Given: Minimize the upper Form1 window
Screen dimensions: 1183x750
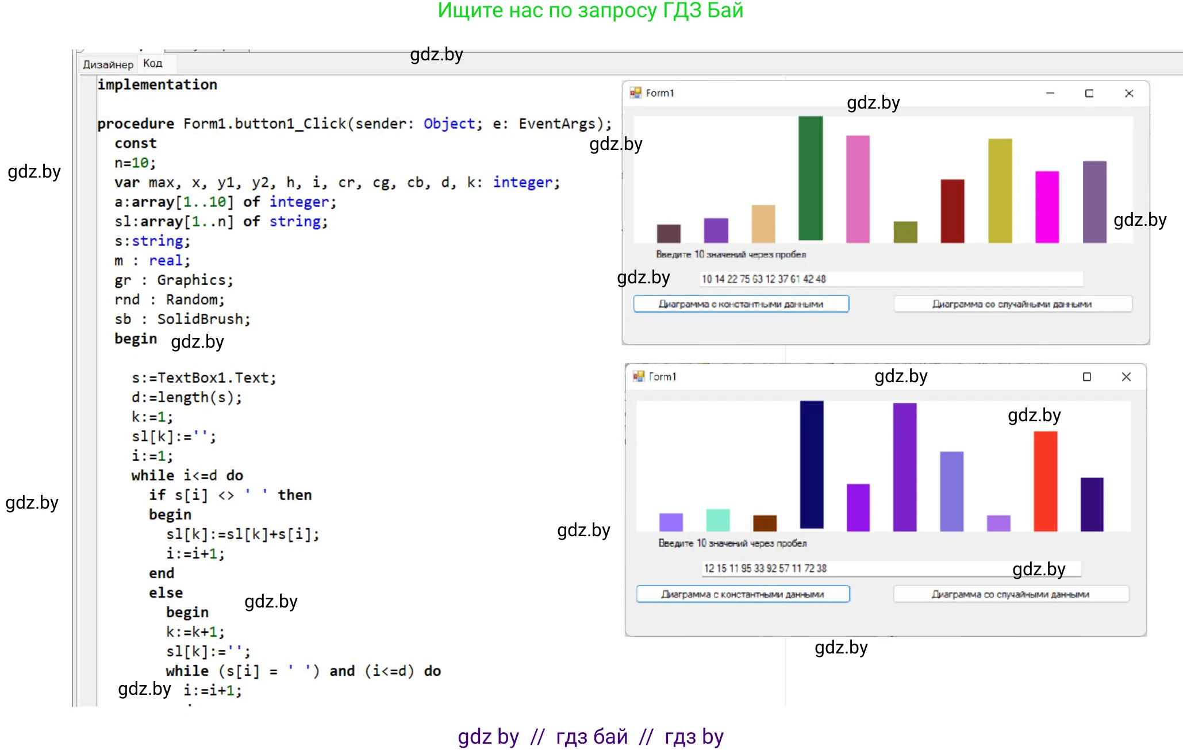Looking at the screenshot, I should pos(1050,93).
